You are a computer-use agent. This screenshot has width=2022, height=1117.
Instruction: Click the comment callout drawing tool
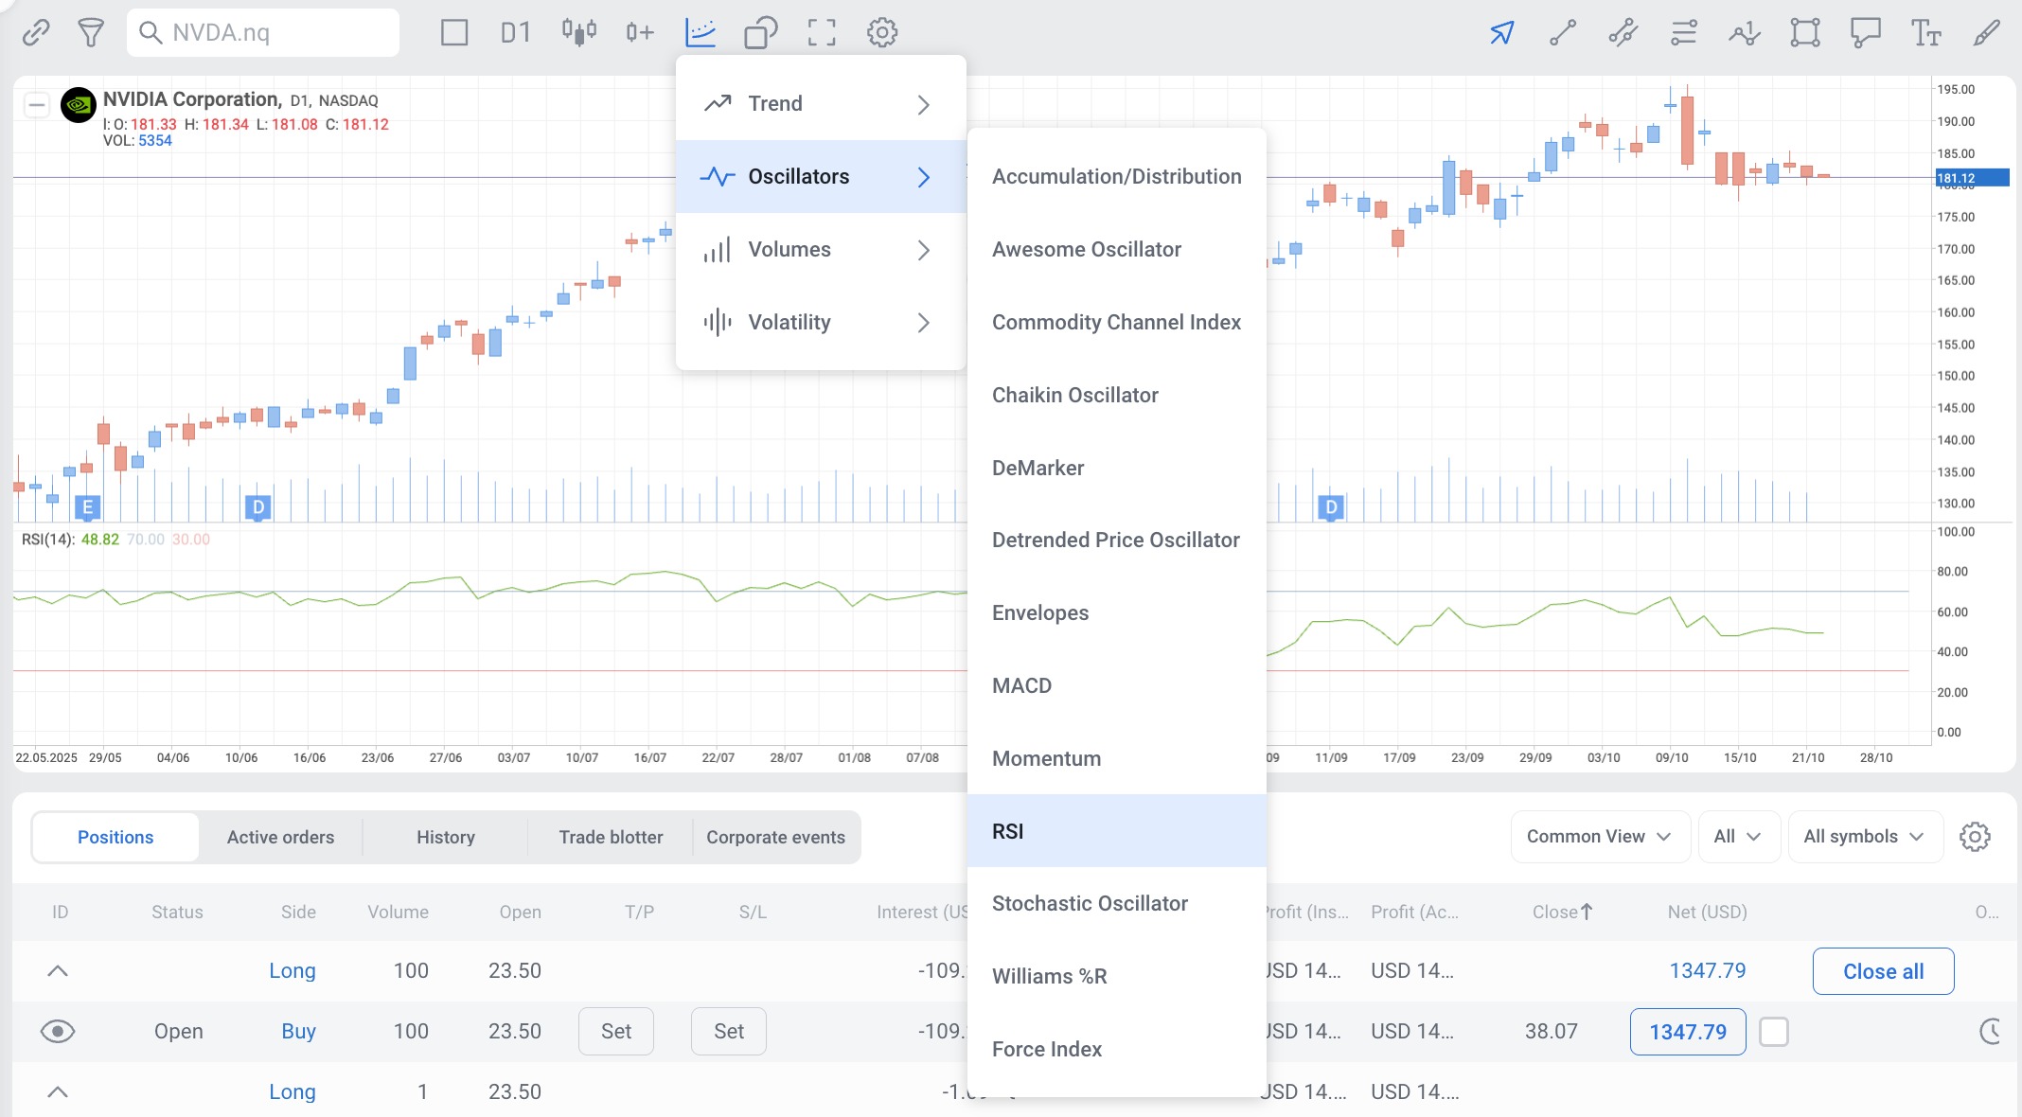(1865, 32)
